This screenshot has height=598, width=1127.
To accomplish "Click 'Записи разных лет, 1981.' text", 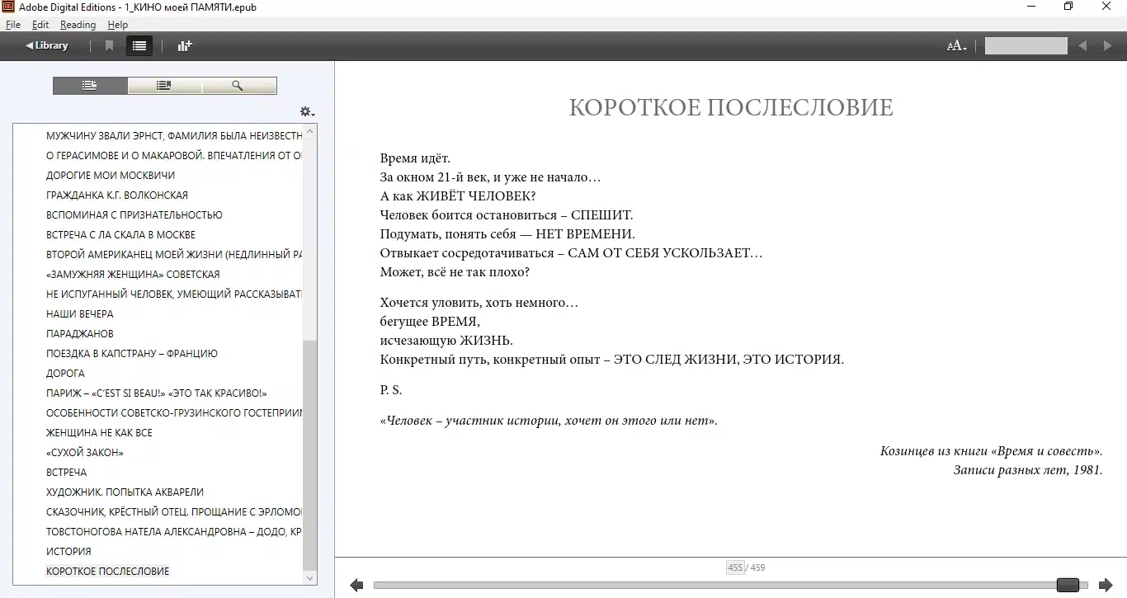I will tap(1027, 470).
